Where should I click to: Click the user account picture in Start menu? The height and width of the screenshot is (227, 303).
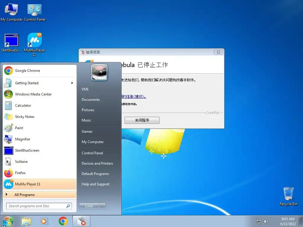pos(99,73)
